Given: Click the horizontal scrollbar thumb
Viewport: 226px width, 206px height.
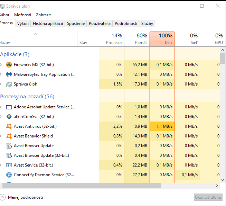Looking at the screenshot, I should tap(82, 186).
